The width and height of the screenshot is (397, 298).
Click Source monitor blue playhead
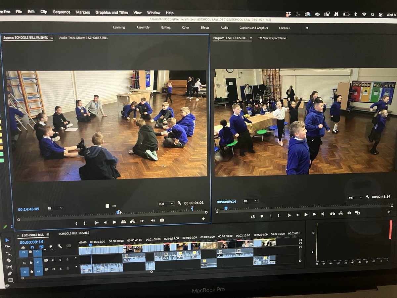point(118,212)
